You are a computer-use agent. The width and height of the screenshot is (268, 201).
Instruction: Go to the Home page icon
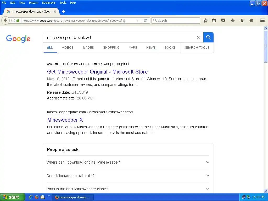pos(242,20)
